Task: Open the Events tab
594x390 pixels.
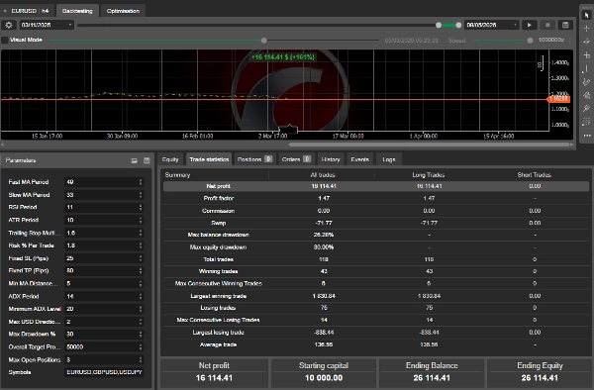Action: point(360,159)
